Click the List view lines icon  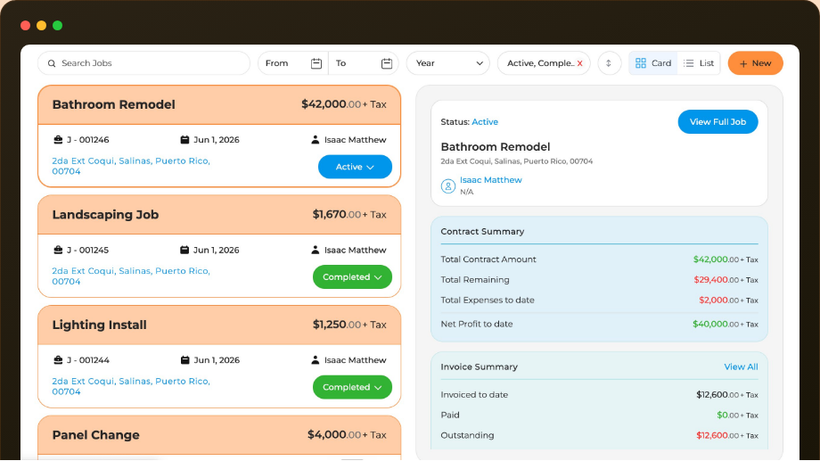click(x=689, y=63)
